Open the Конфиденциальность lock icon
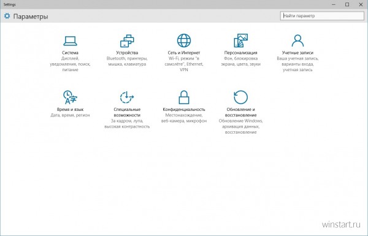 pyautogui.click(x=184, y=97)
